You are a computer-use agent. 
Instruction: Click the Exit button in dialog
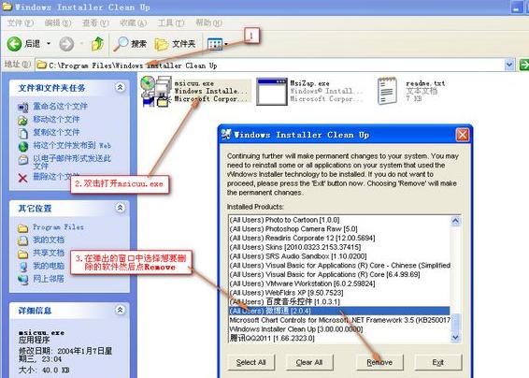click(438, 362)
